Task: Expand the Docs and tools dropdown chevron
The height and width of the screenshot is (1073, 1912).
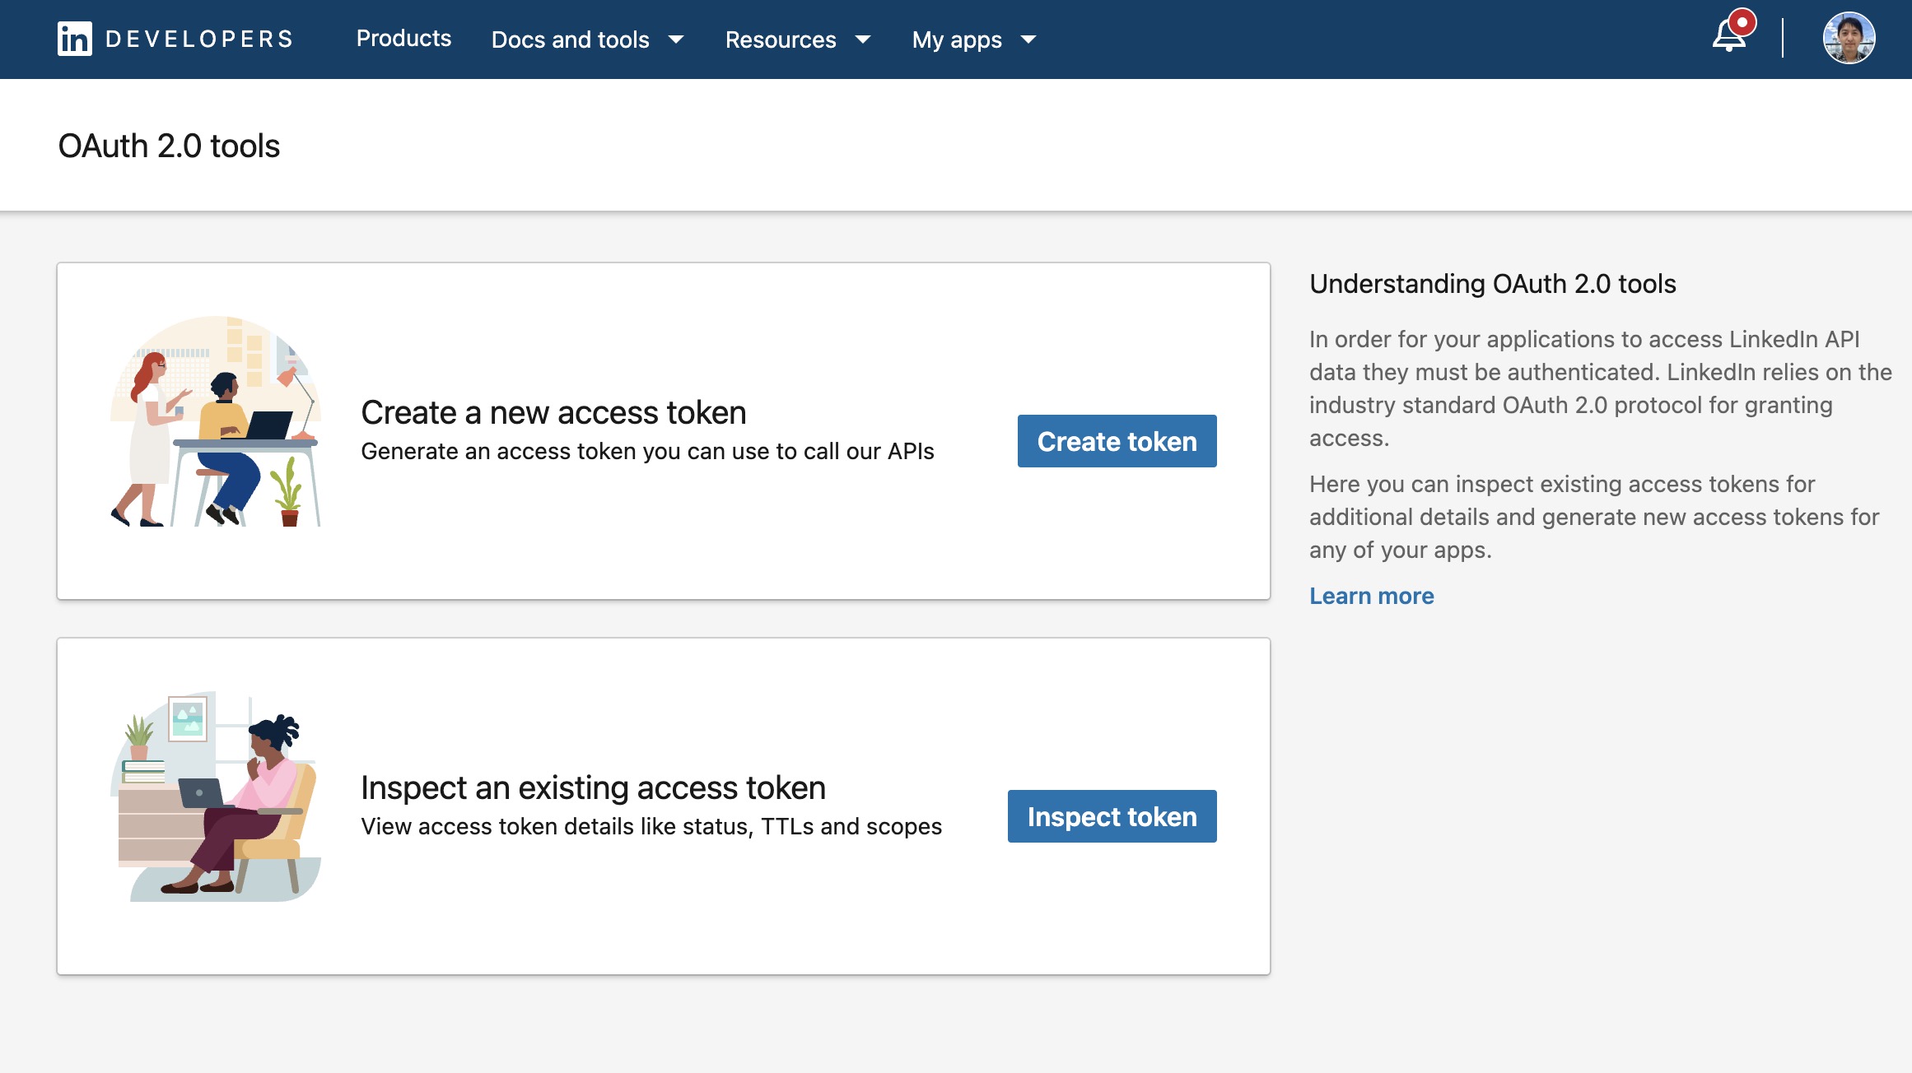Action: (676, 40)
